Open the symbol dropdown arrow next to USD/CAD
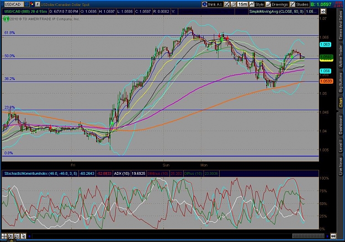 point(26,4)
